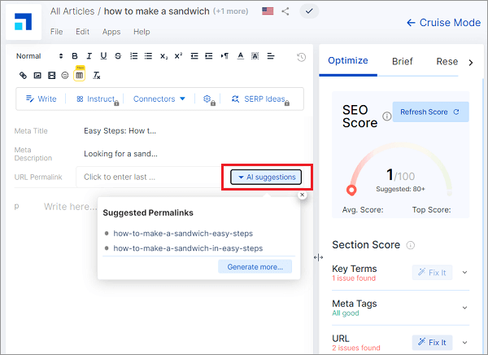The image size is (488, 355).
Task: Click the Meta Description field
Action: (x=120, y=154)
